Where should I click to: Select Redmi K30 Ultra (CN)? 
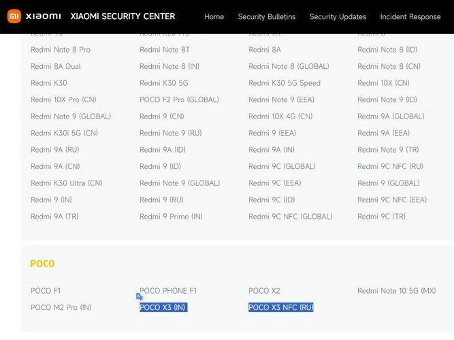pyautogui.click(x=67, y=183)
